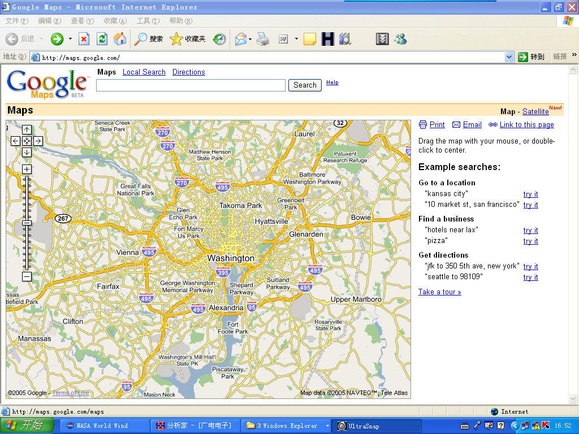This screenshot has width=579, height=434.
Task: Expand the Windows Explorer taskbar group
Action: [327, 426]
